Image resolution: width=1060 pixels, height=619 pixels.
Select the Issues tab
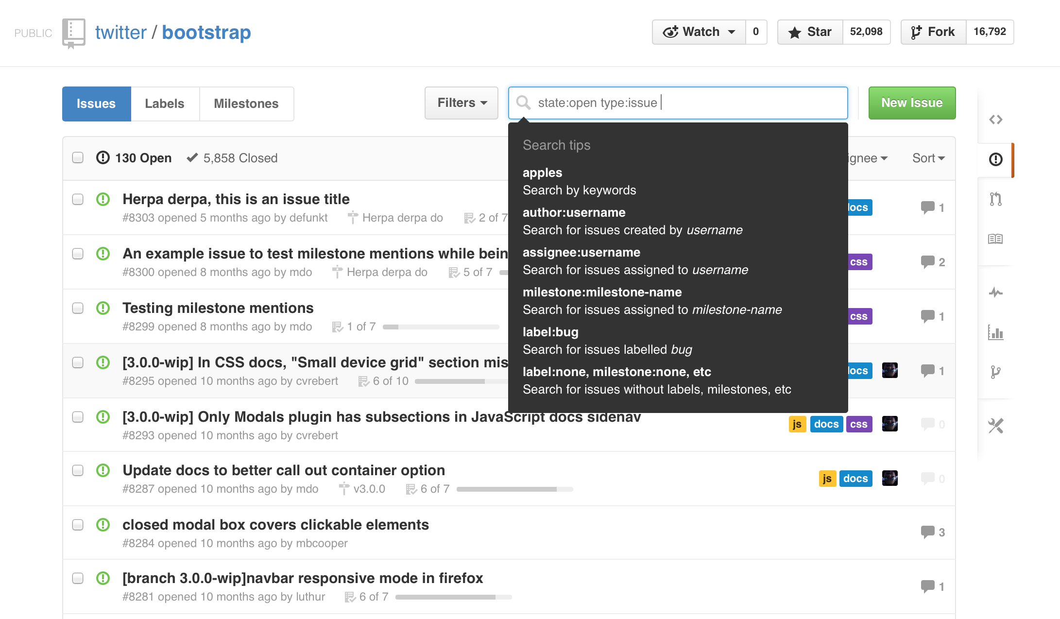point(96,103)
